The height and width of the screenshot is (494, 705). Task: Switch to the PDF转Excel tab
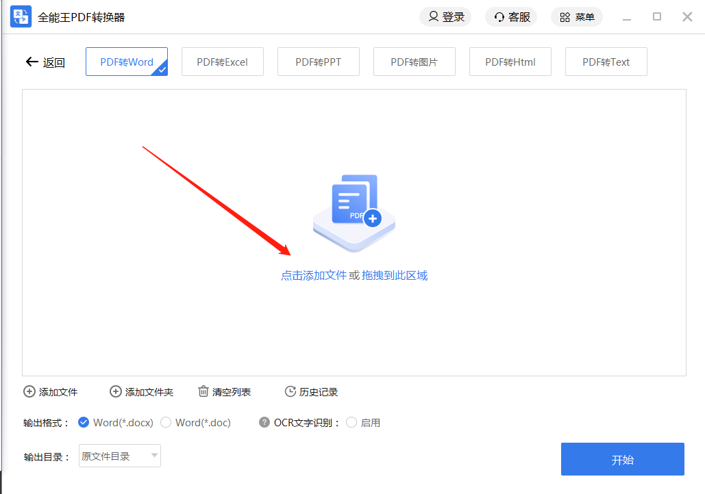click(222, 62)
